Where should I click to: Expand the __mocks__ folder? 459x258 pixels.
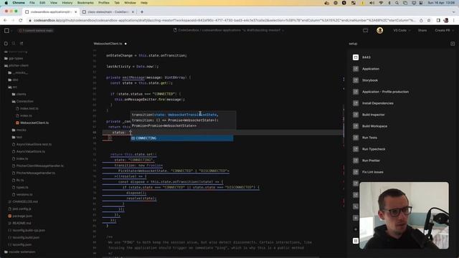[x=18, y=72]
